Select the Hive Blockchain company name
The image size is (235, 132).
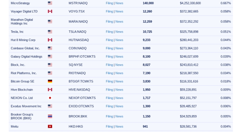pos(22,89)
